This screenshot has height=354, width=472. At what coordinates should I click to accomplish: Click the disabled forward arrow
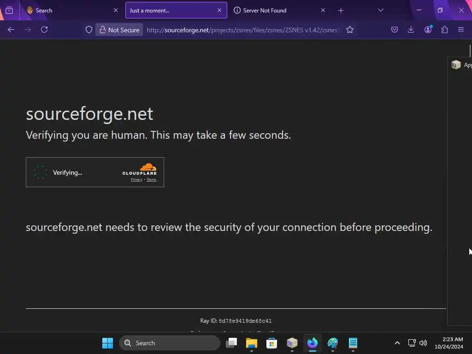click(28, 29)
